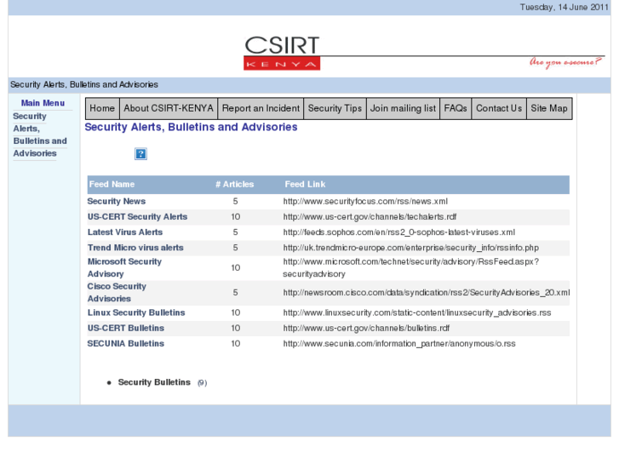619x464 pixels.
Task: Click the microsoft.com RssFeed.aspx URL
Action: click(x=410, y=267)
